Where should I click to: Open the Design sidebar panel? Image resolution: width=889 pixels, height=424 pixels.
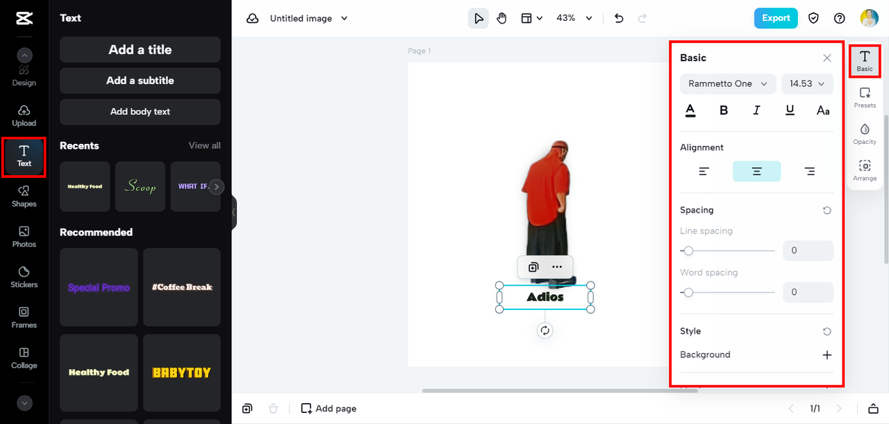24,75
